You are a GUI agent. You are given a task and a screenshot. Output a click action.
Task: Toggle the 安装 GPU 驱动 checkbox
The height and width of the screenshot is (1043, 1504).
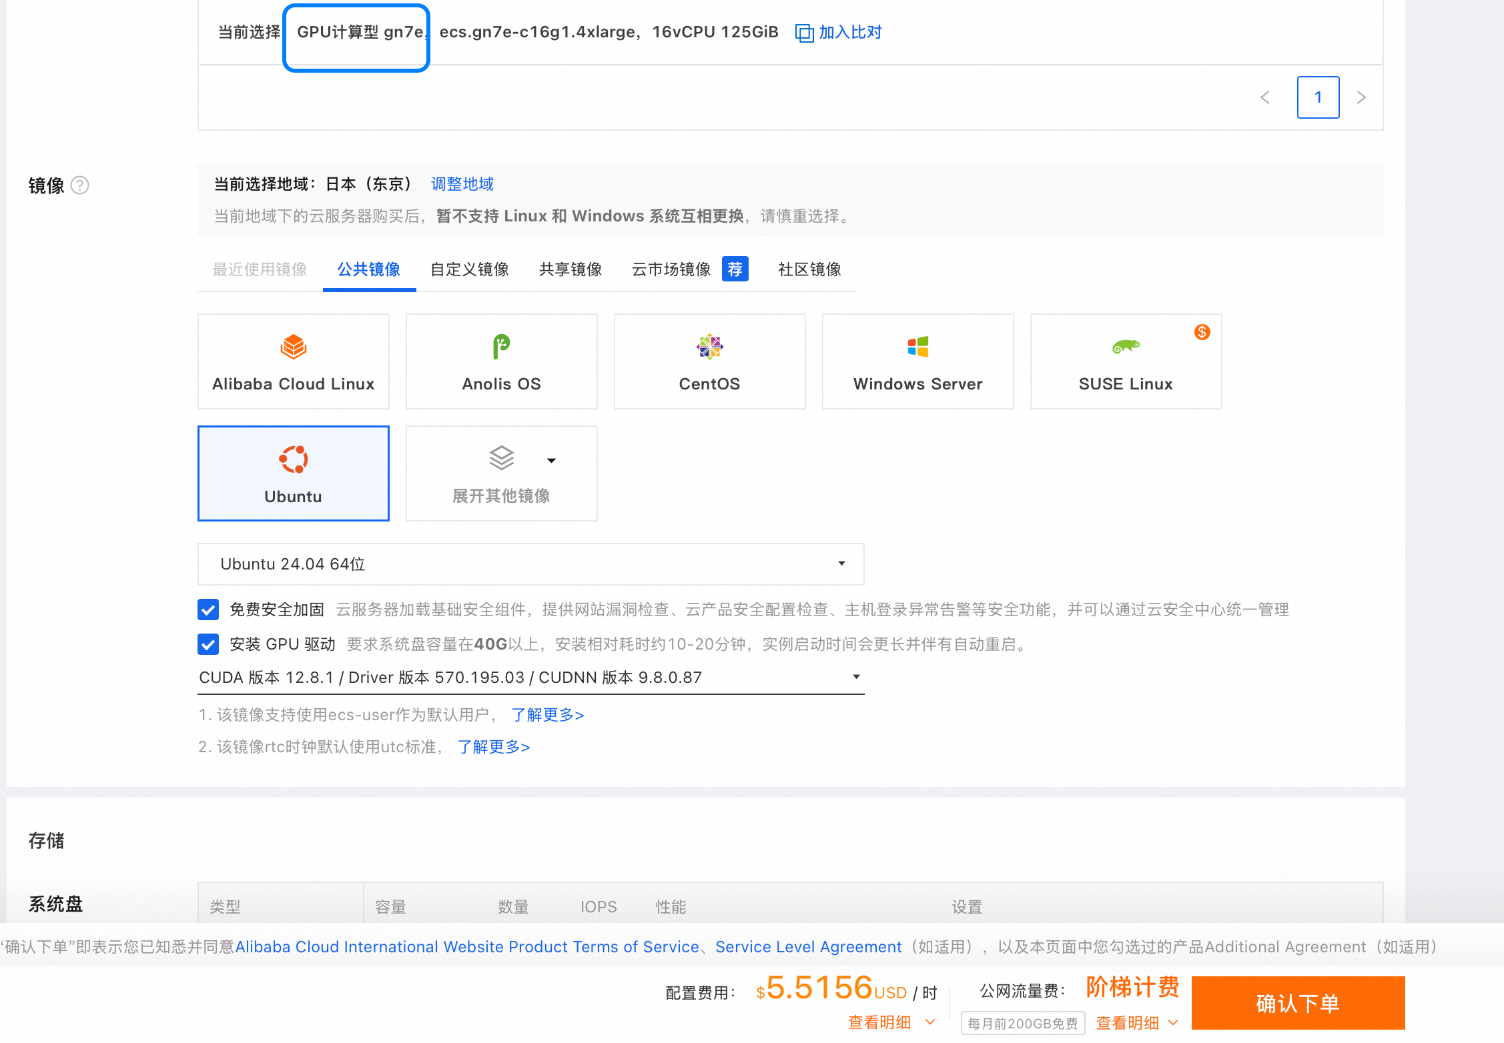[208, 644]
